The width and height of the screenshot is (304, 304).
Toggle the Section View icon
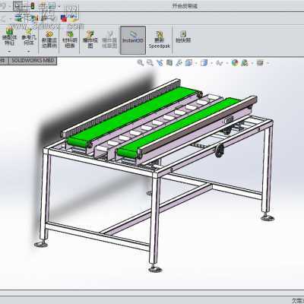click(x=169, y=62)
